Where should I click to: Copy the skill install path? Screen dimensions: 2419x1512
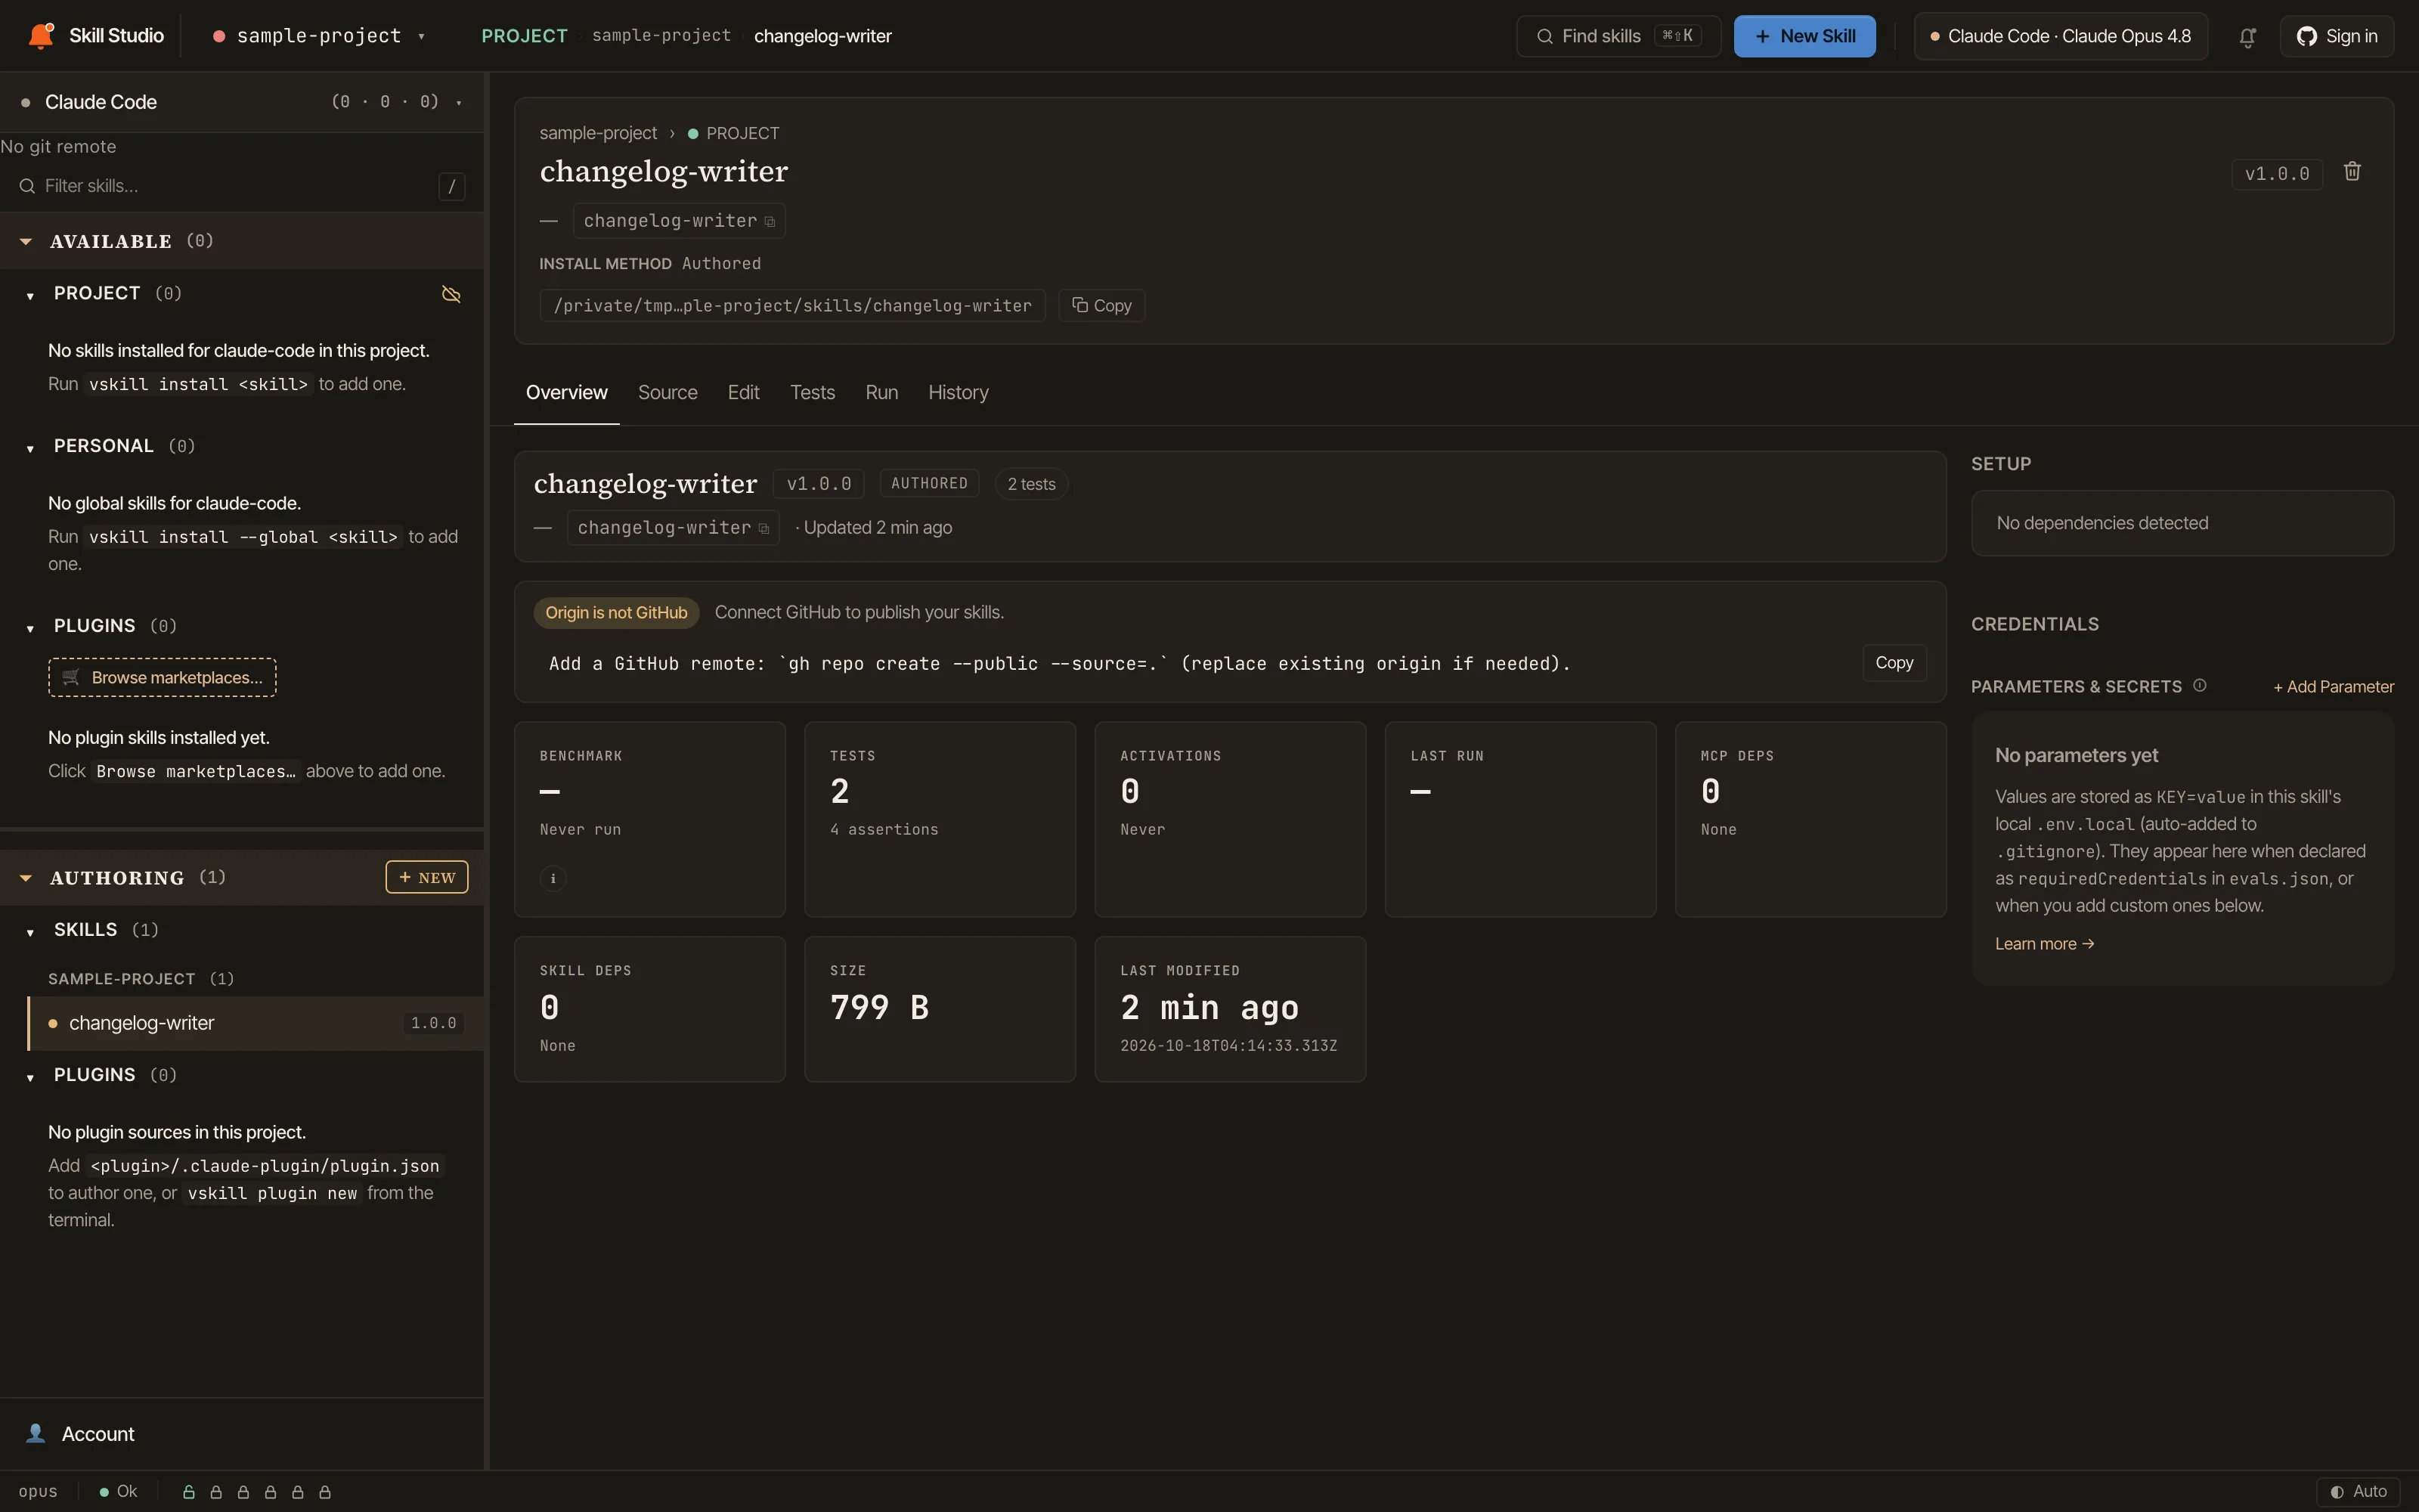tap(1101, 305)
